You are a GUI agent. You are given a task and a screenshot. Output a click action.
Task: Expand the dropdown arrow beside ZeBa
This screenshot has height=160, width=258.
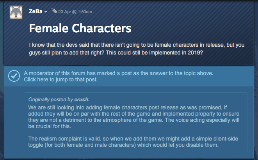(x=46, y=12)
